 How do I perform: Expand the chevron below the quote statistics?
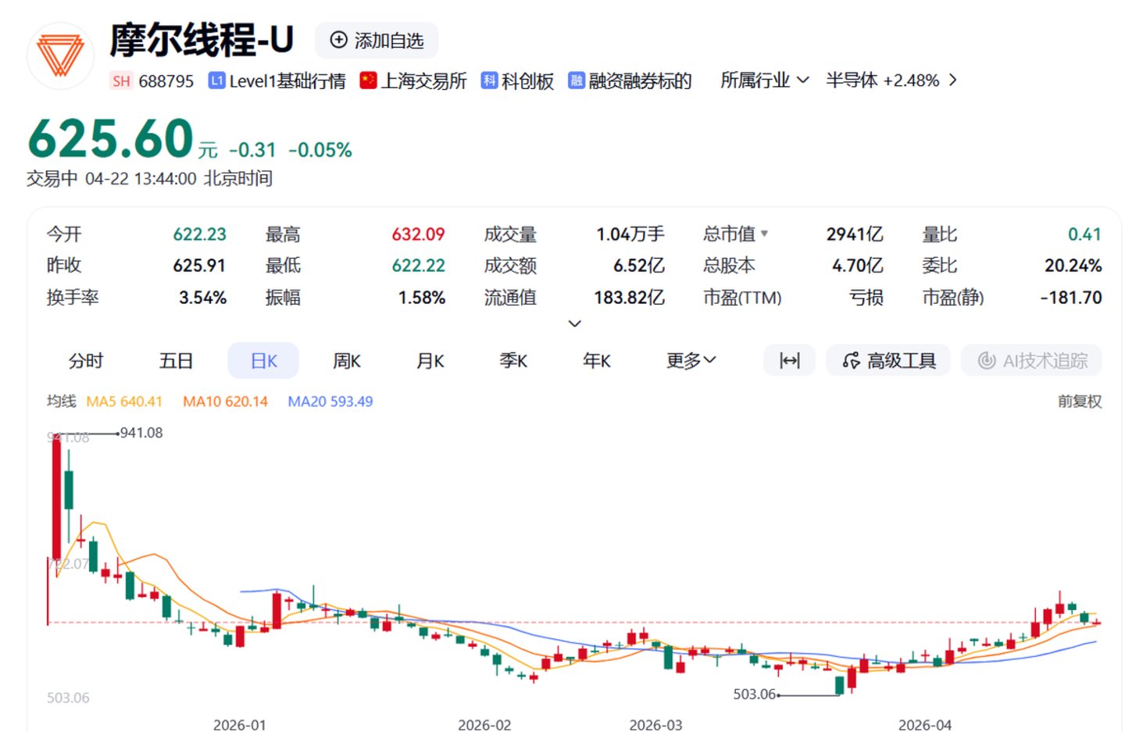[574, 323]
